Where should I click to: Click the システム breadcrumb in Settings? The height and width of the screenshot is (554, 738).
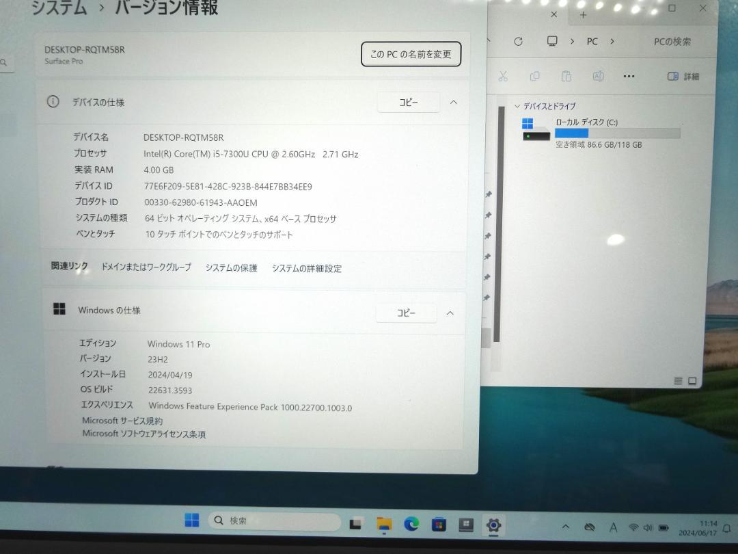pyautogui.click(x=59, y=8)
